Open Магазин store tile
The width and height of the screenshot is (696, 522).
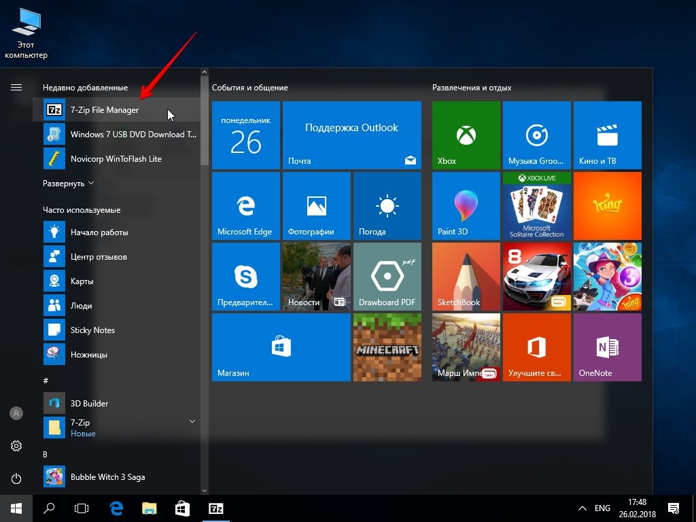tap(281, 347)
